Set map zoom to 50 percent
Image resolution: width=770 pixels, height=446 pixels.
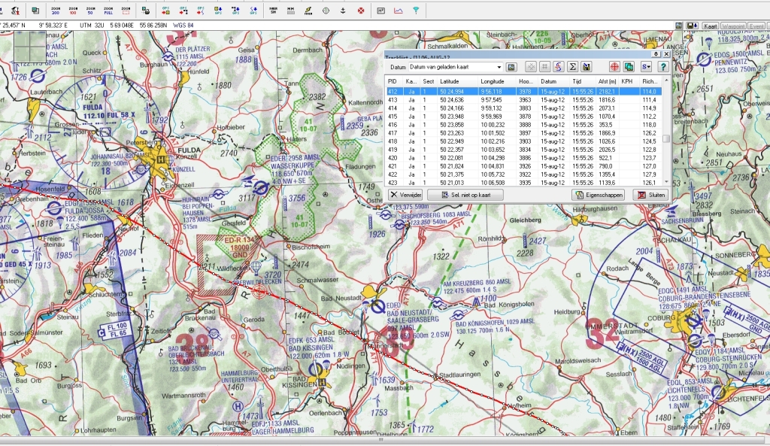tap(91, 11)
